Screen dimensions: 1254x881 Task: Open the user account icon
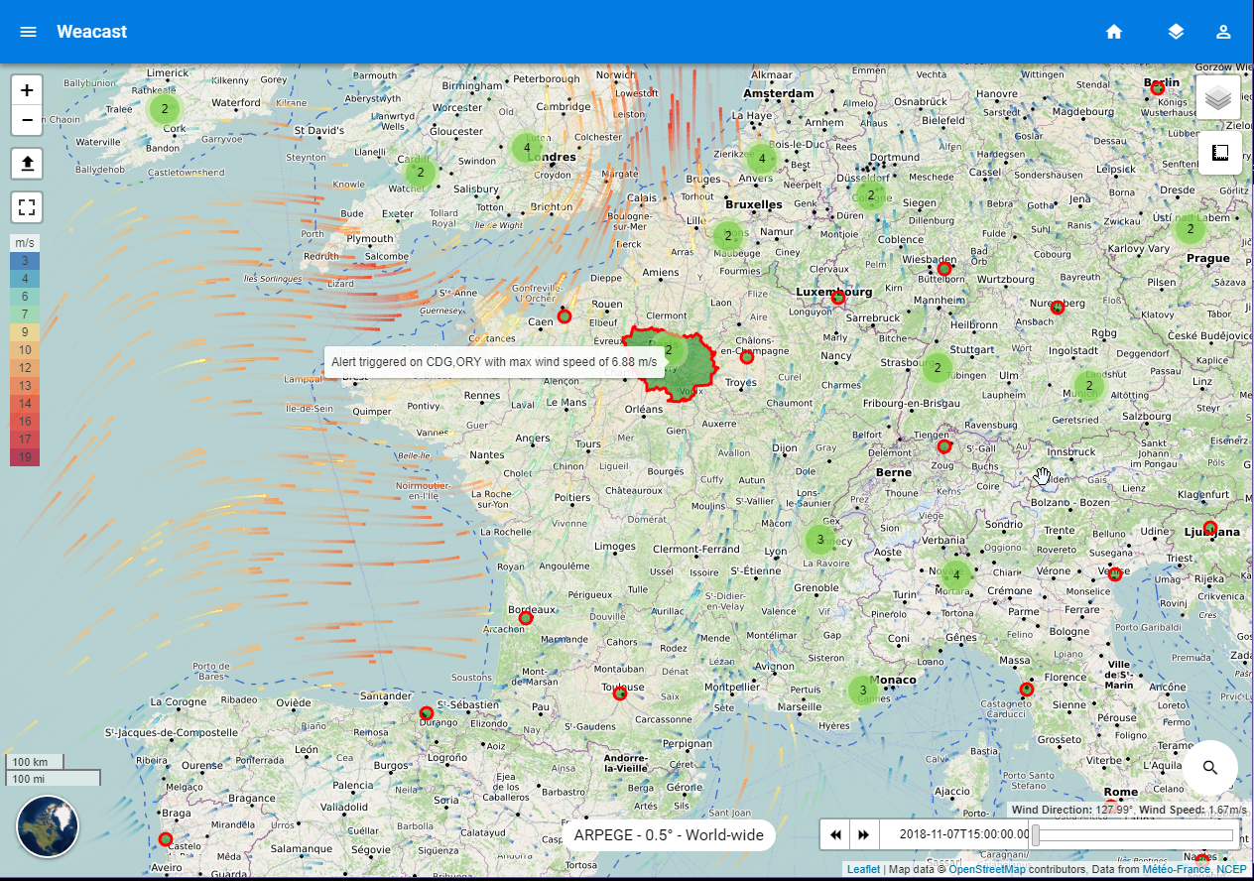(1224, 32)
